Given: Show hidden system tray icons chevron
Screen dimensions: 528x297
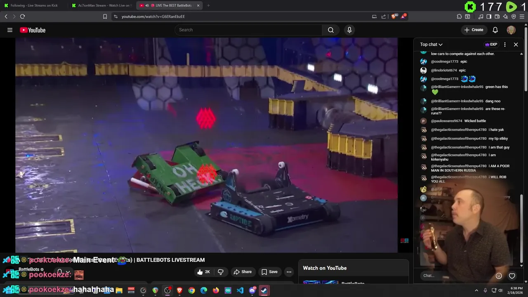Looking at the screenshot, I should click(x=476, y=290).
